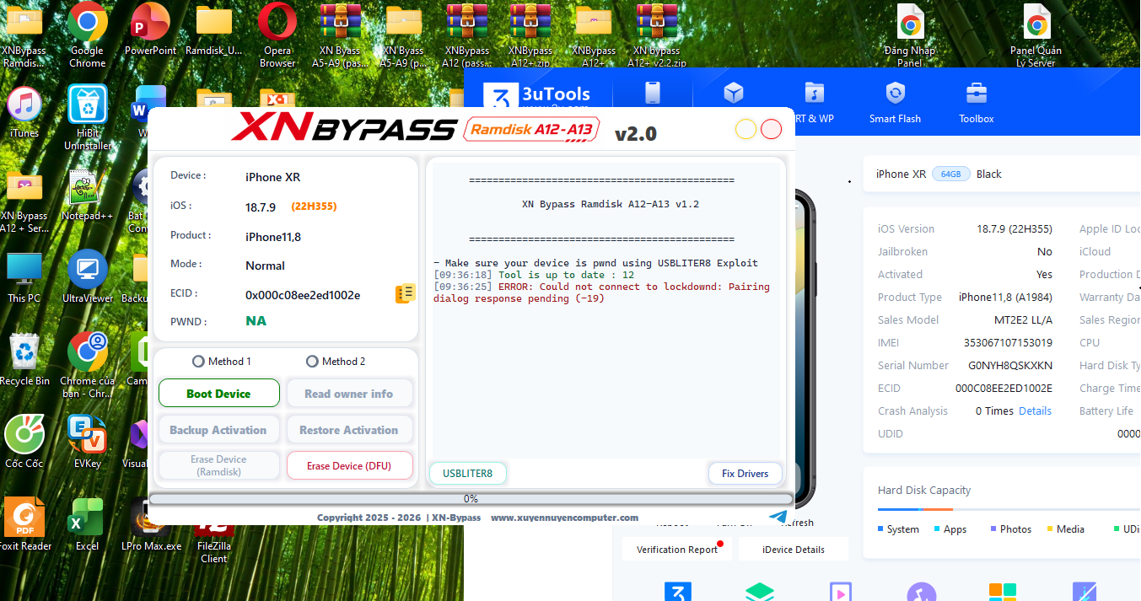Click the ECID value 0x000c08ee2ed1002e
Image resolution: width=1141 pixels, height=601 pixels.
pos(303,295)
